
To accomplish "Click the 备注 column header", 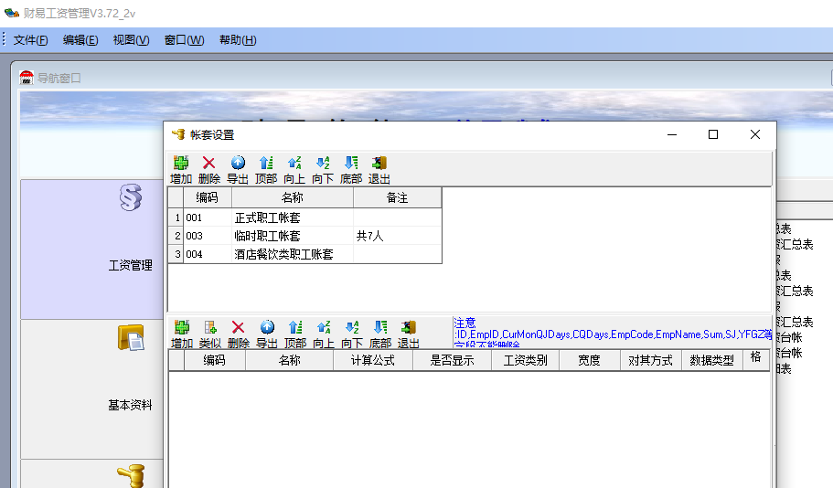I will pos(397,197).
